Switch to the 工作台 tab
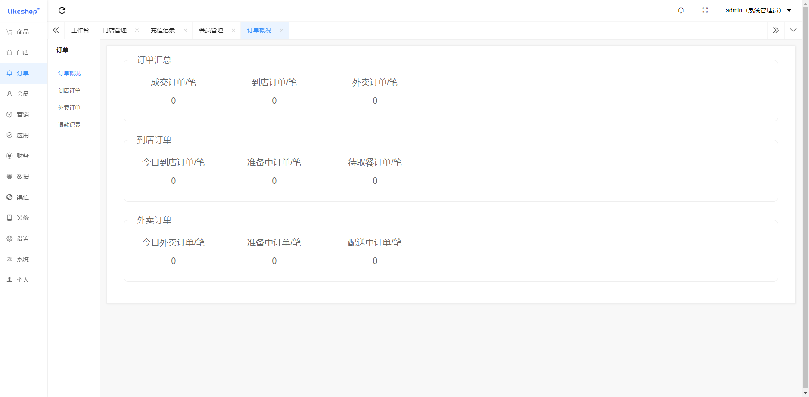Screen dimensions: 809x397 [x=80, y=30]
